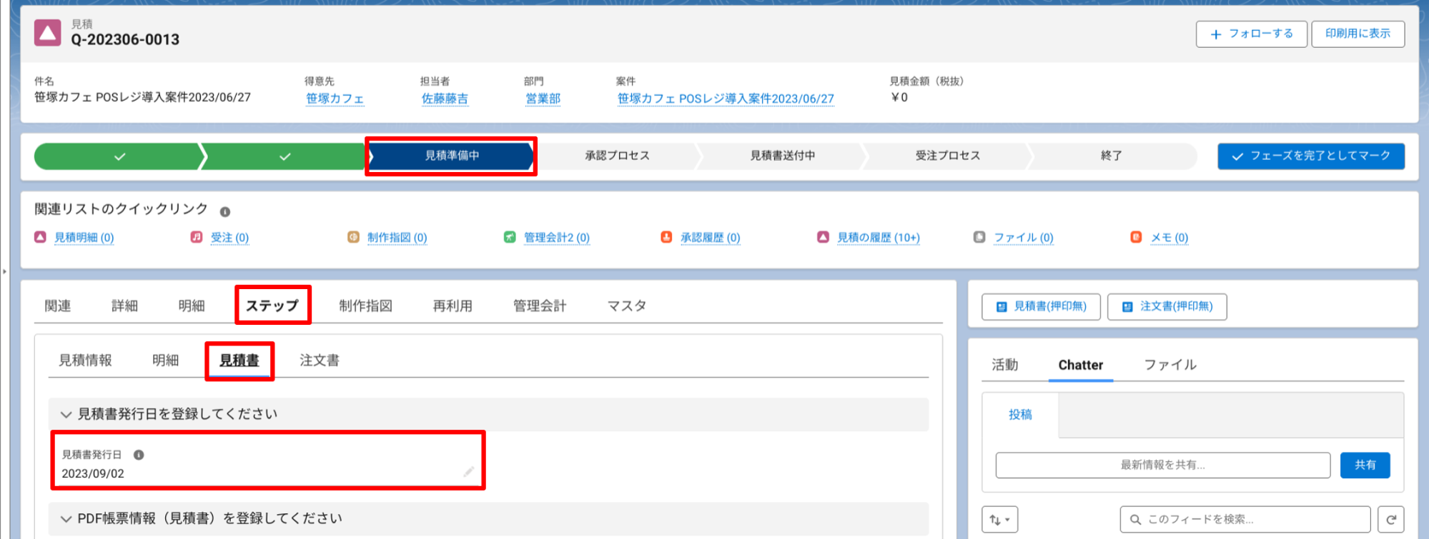Image resolution: width=1429 pixels, height=539 pixels.
Task: Click second completed green checkmark stage
Action: (x=285, y=156)
